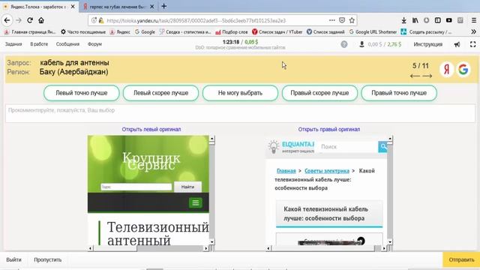This screenshot has width=480, height=270.
Task: Click left preview horizontal scrollbar
Action: (x=148, y=248)
